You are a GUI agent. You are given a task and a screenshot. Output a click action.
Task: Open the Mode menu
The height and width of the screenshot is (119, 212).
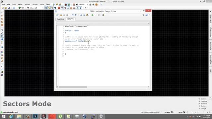click(20, 5)
